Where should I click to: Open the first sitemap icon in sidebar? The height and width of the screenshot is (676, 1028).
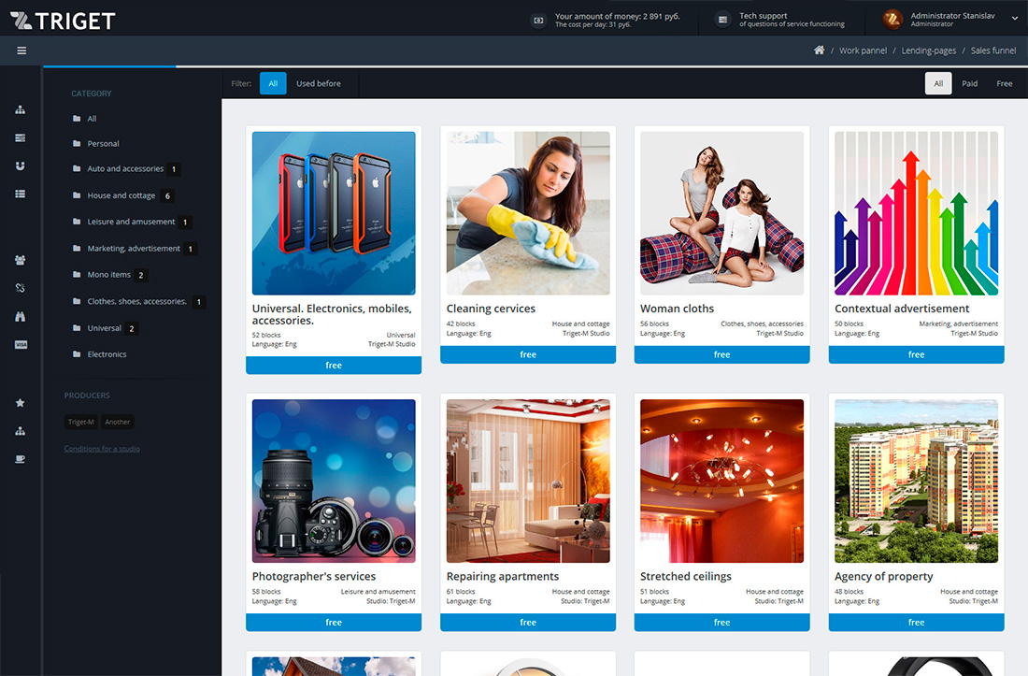click(x=21, y=109)
